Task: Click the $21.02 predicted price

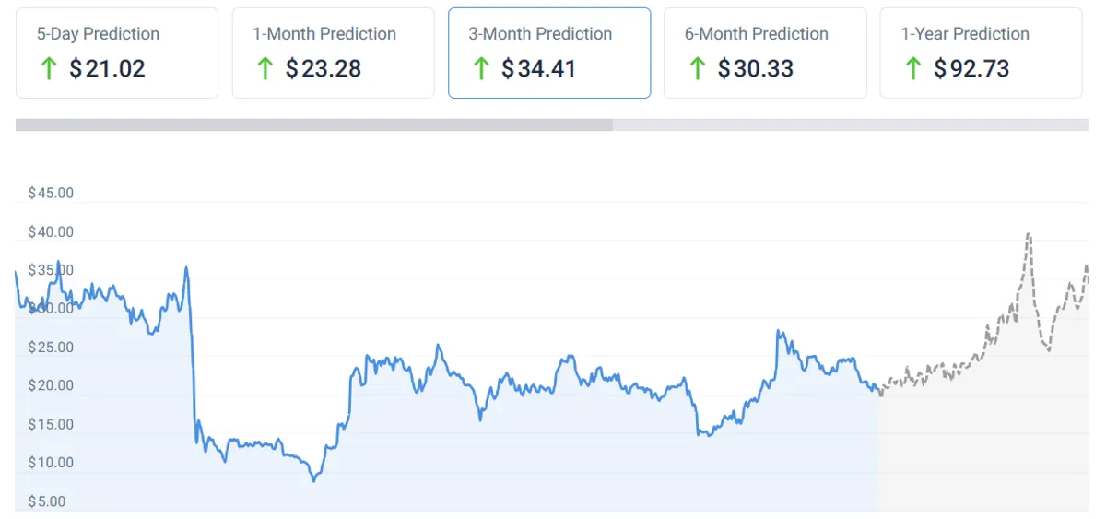Action: 107,69
